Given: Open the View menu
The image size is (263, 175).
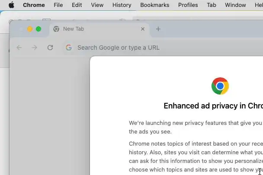Looking at the screenshot, I should pos(97,5).
